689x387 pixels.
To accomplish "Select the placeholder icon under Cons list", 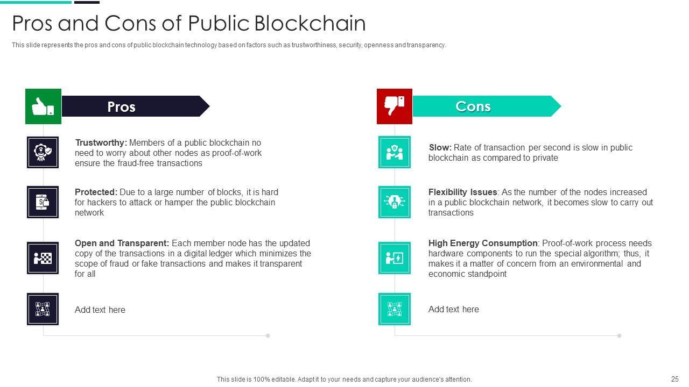I will coord(394,309).
